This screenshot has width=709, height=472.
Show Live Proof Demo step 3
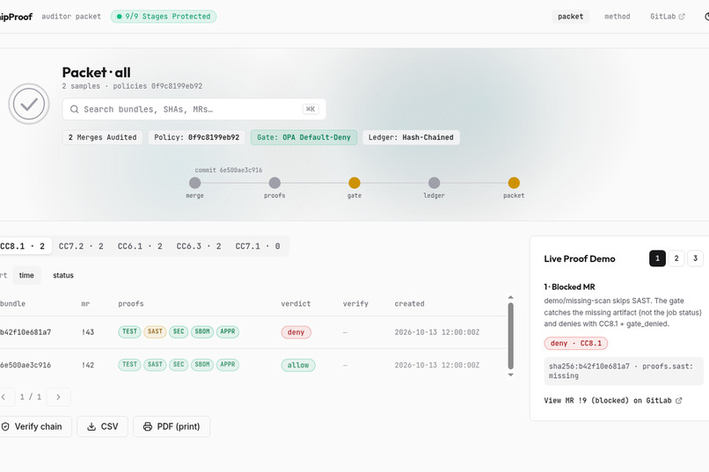(x=696, y=258)
